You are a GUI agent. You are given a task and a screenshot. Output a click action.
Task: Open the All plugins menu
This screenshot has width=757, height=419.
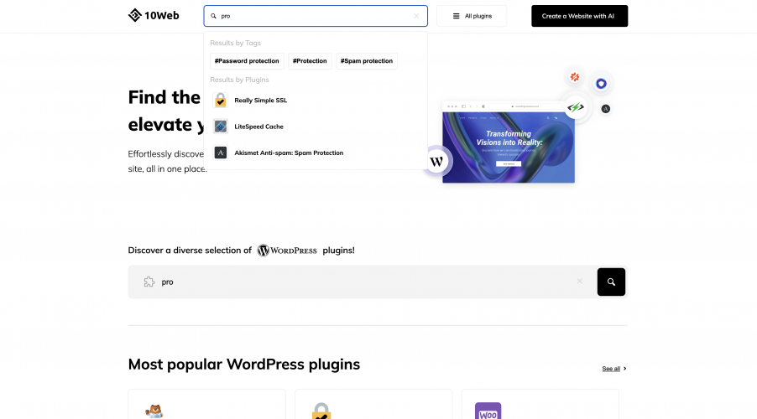click(x=472, y=16)
